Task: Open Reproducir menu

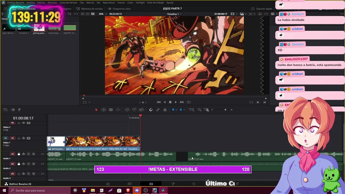Action: 109,2
